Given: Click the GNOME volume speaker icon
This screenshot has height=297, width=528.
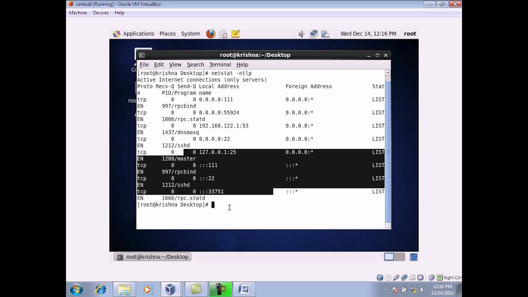Looking at the screenshot, I should tap(302, 34).
